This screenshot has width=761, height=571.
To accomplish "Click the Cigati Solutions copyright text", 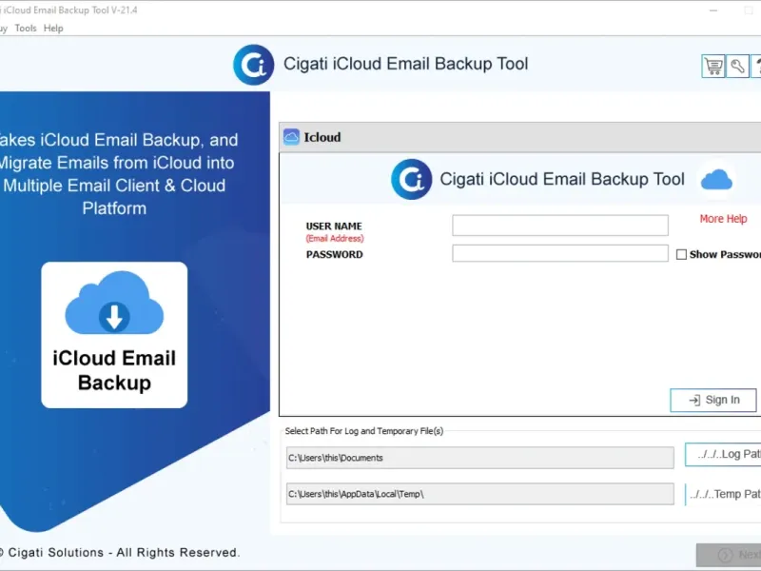I will tap(120, 553).
